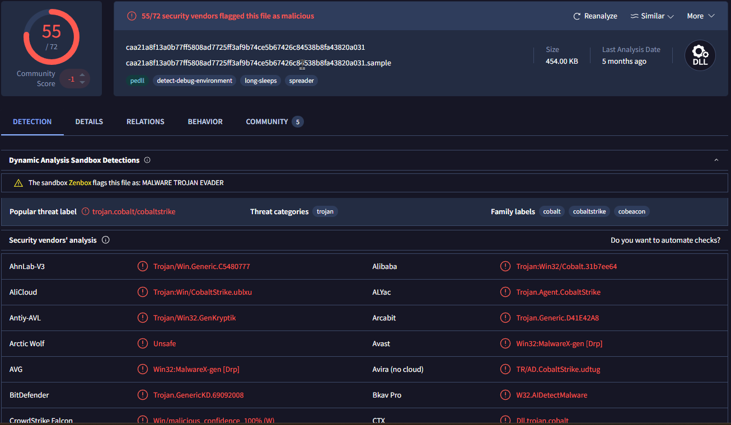Image resolution: width=731 pixels, height=425 pixels.
Task: Click the file hash caa21a8f13a0b77ff... text
Action: click(246, 47)
